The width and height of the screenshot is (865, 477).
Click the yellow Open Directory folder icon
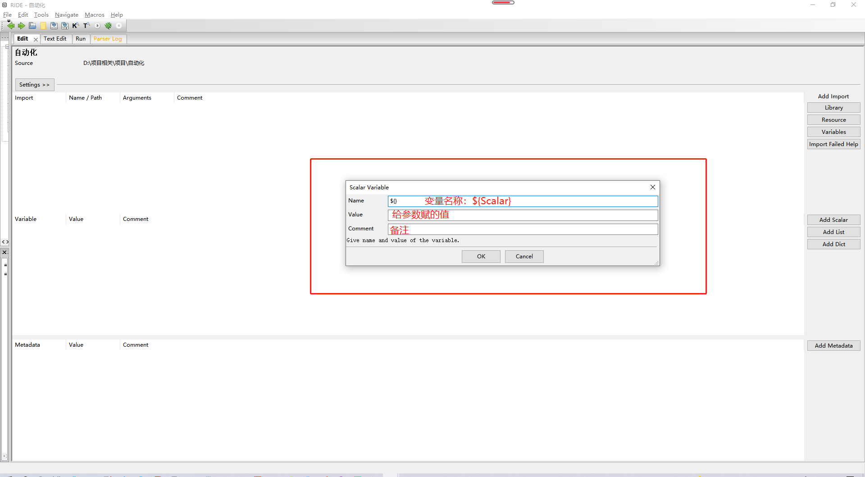click(43, 26)
